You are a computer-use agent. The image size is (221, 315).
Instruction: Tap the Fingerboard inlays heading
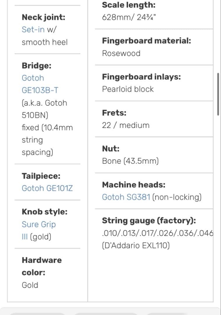[x=141, y=77]
